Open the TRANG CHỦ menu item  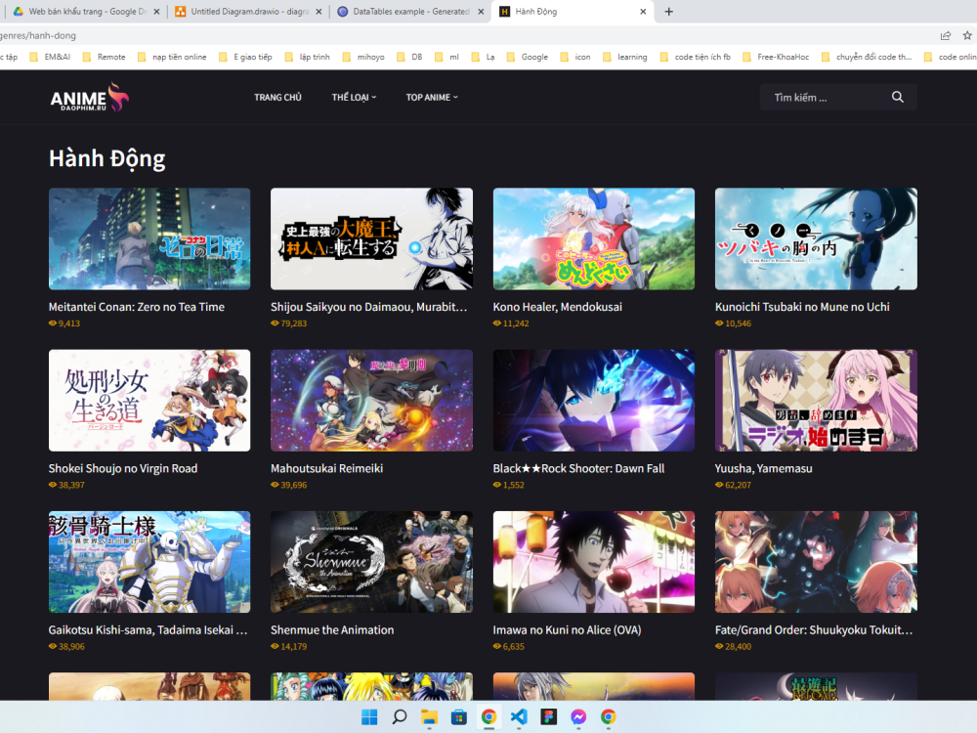277,97
